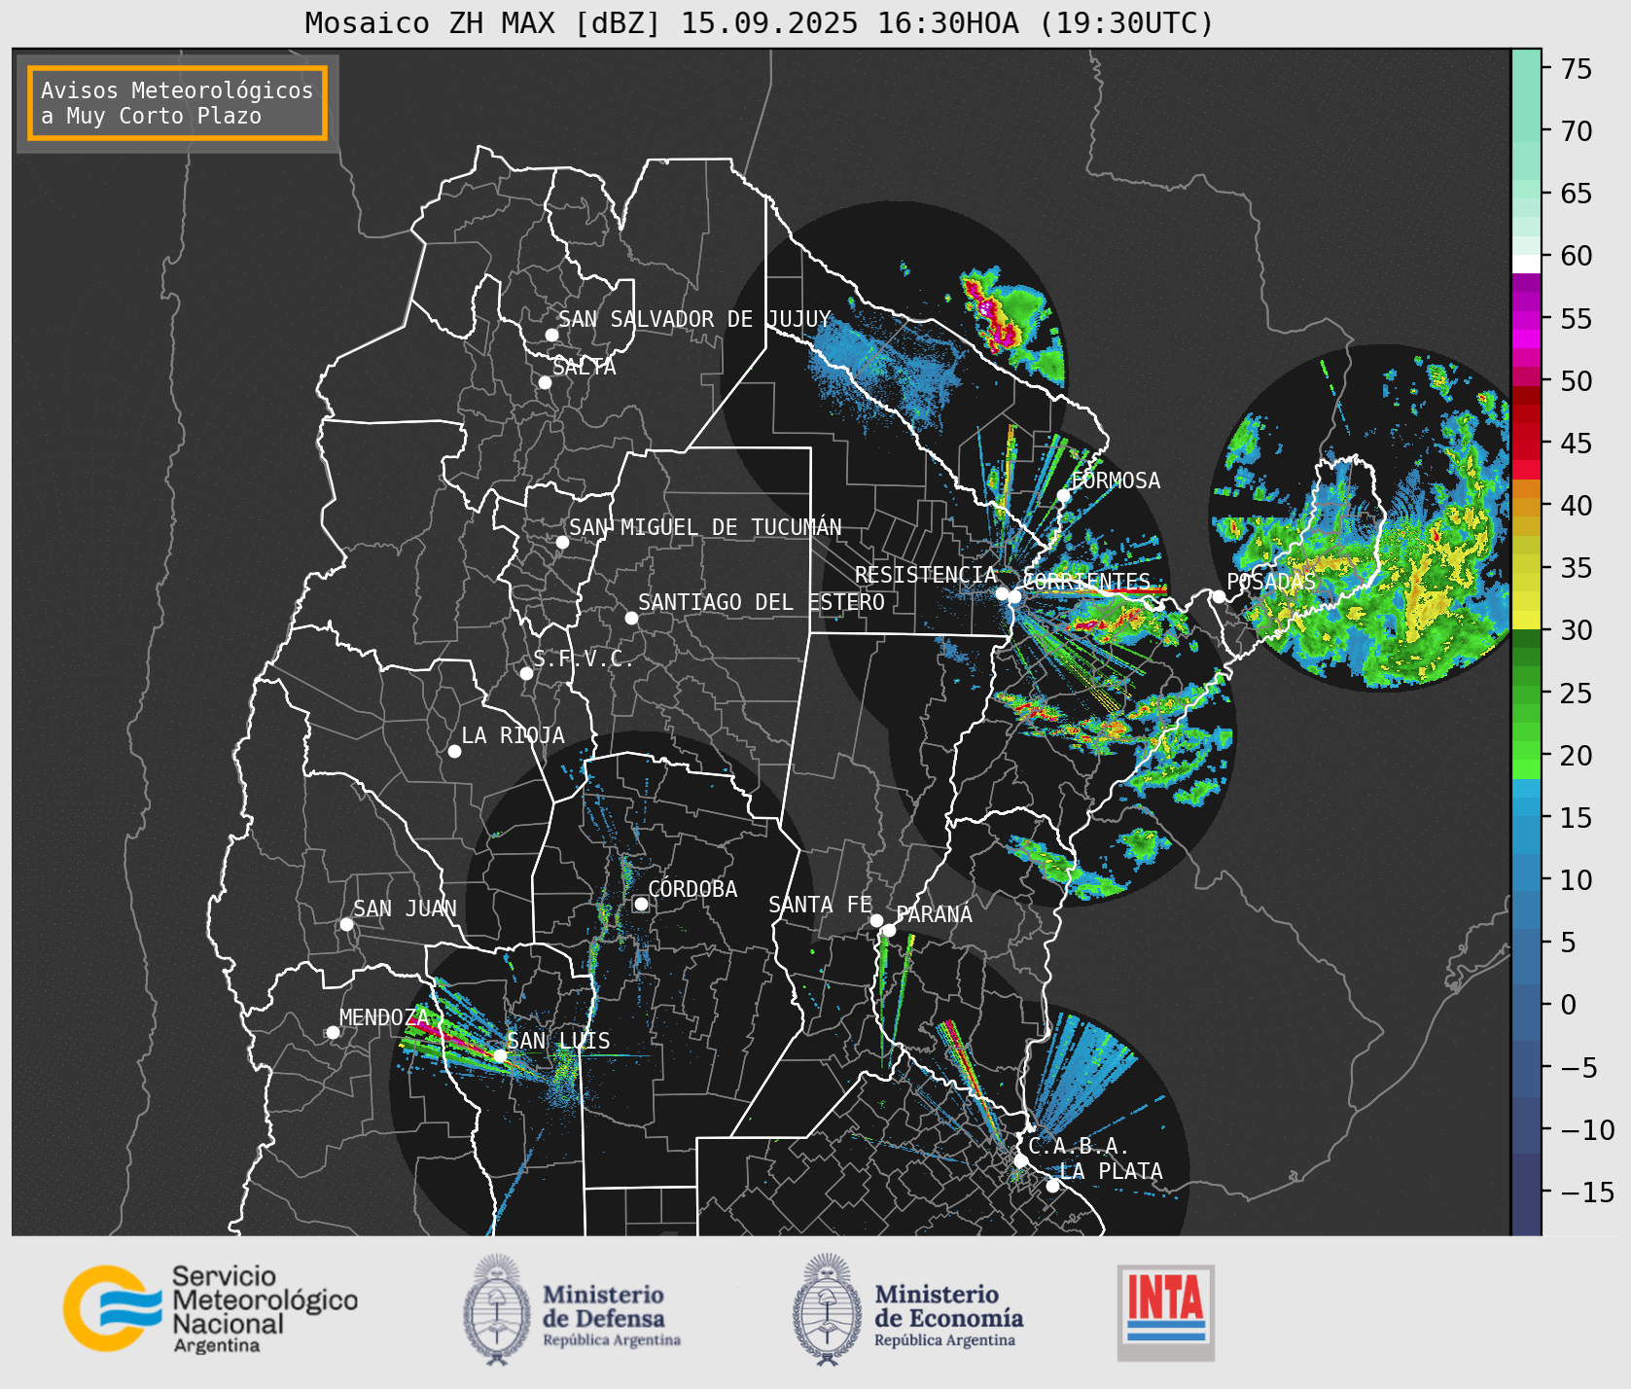Screen dimensions: 1631x1389
Task: Click the Servicio Meteorológico Nacional logo
Action: click(211, 1308)
